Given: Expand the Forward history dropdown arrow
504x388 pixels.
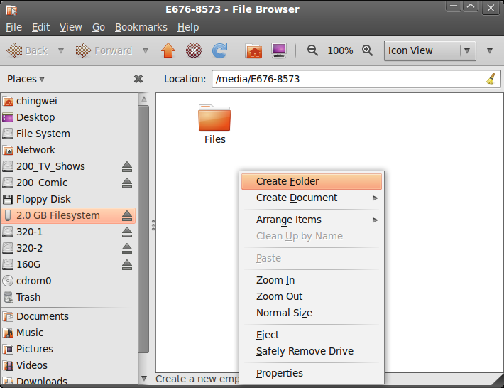Looking at the screenshot, I should [x=146, y=51].
